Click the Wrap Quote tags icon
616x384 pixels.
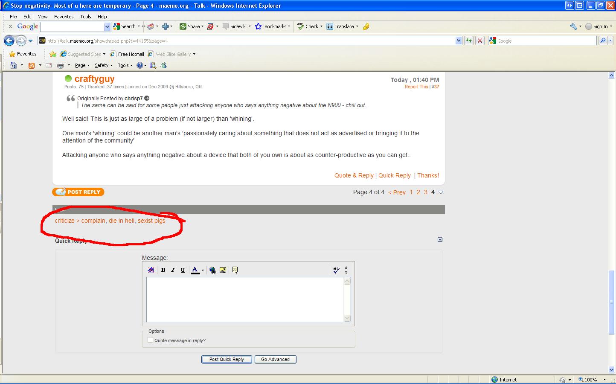click(x=235, y=270)
